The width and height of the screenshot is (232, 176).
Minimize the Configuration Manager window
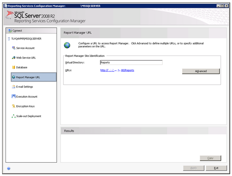(218, 6)
